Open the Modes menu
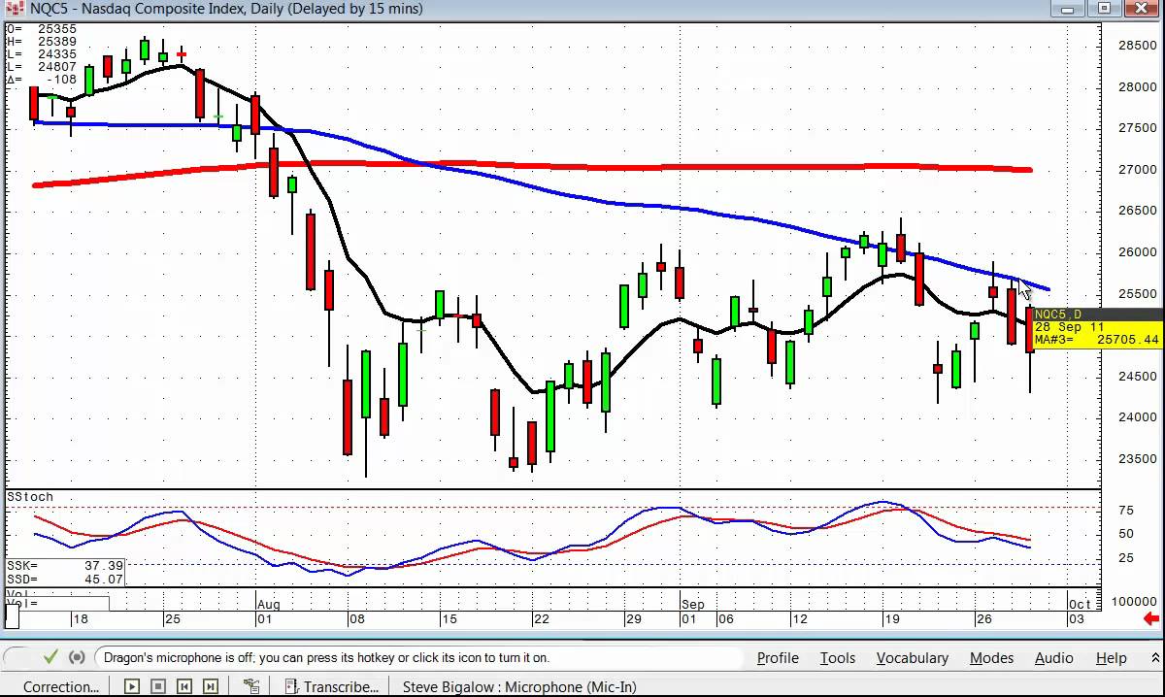Viewport: 1165px width, 697px height. click(x=991, y=657)
